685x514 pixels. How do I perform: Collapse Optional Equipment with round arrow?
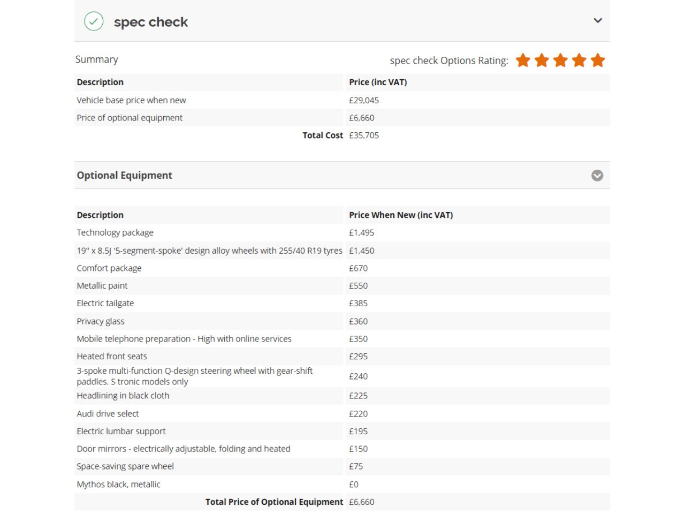597,176
